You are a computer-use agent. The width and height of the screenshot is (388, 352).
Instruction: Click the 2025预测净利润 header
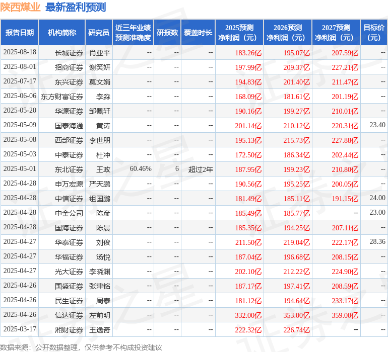239,33
